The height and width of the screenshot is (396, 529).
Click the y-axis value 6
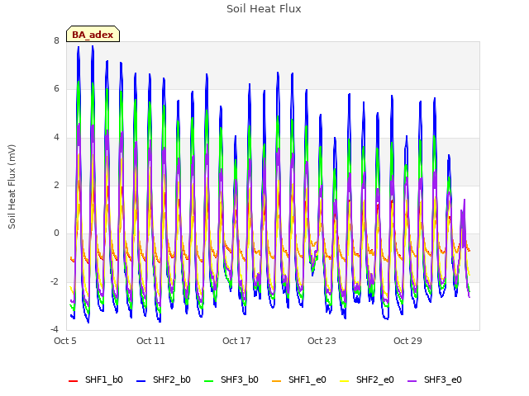pyautogui.click(x=56, y=88)
